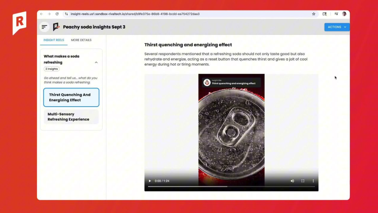Click the Rival logo beside the title
The width and height of the screenshot is (378, 213).
click(x=56, y=27)
